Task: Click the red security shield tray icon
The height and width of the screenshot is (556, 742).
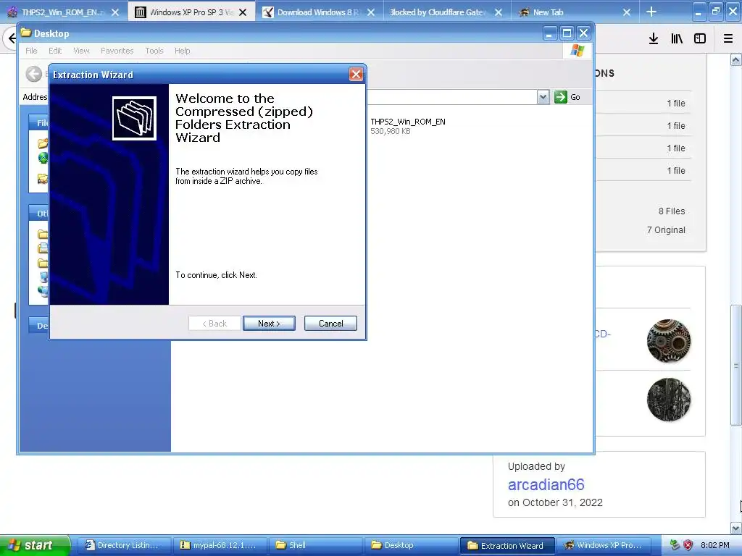Action: 688,545
